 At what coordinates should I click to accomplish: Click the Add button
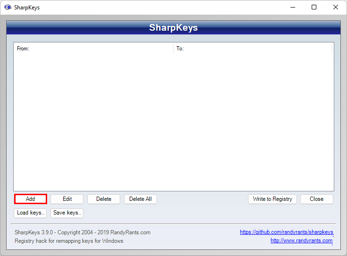[x=31, y=199]
